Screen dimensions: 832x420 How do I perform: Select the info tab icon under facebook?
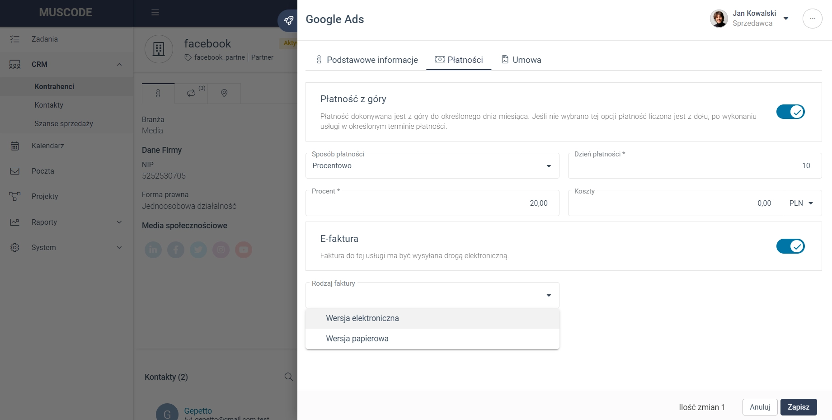coord(158,93)
